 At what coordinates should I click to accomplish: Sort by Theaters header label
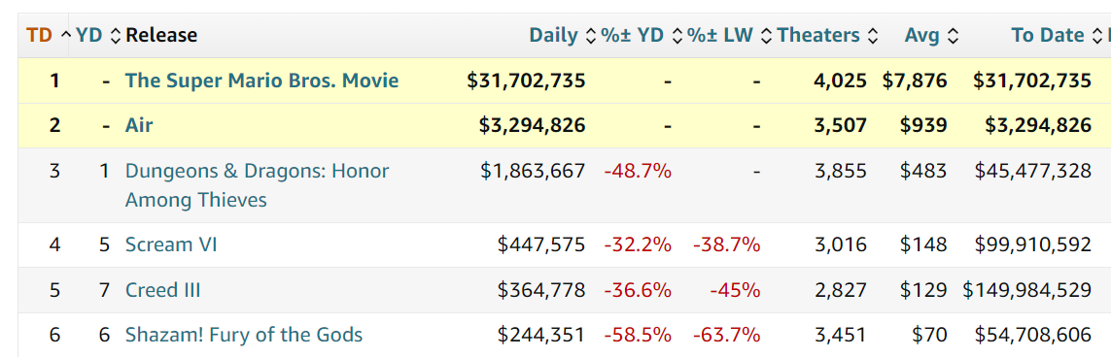click(818, 35)
